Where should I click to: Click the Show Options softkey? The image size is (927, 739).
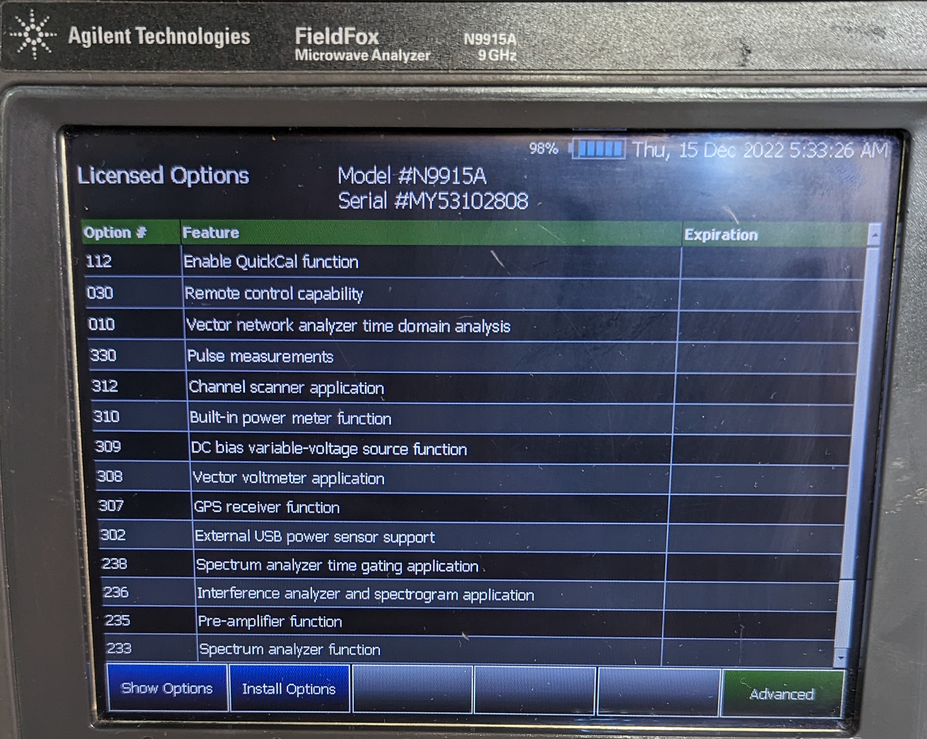tap(167, 688)
